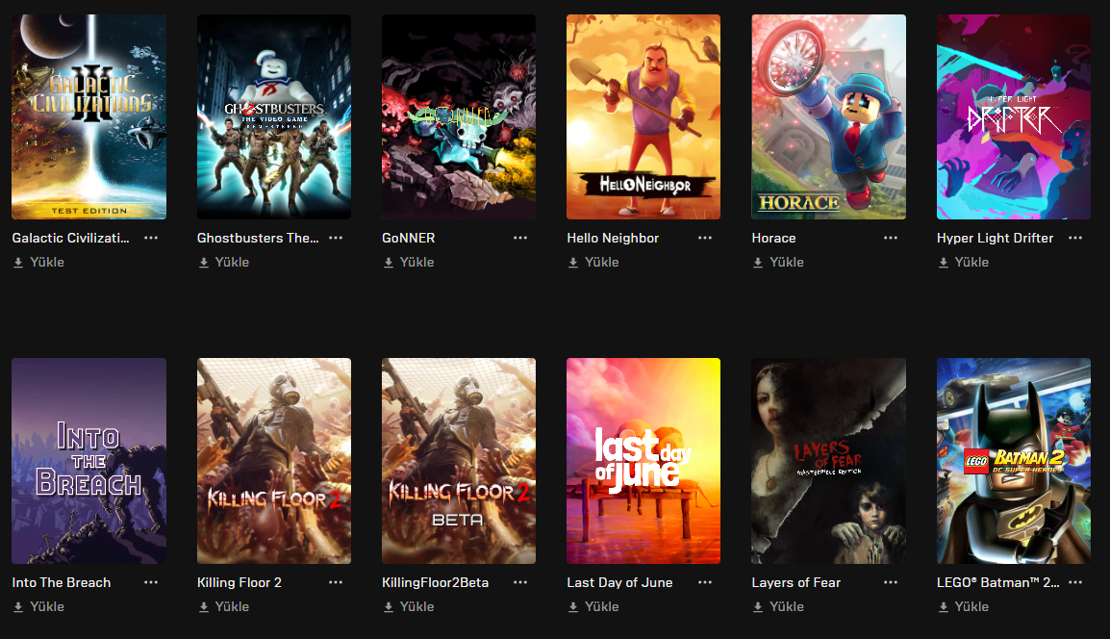Click Yükle under Horace

tap(778, 262)
